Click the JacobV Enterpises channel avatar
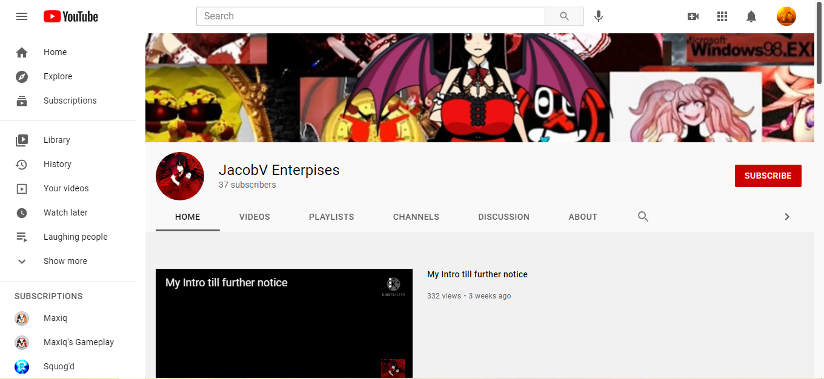The image size is (824, 379). pyautogui.click(x=180, y=176)
